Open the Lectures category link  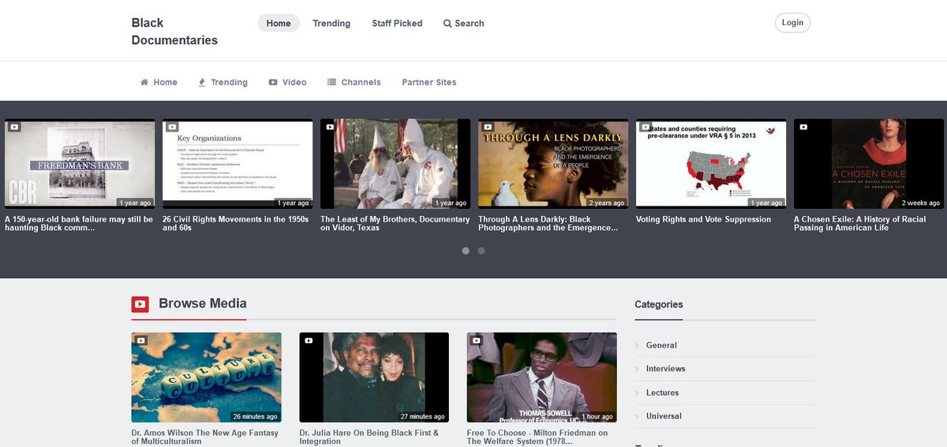662,393
